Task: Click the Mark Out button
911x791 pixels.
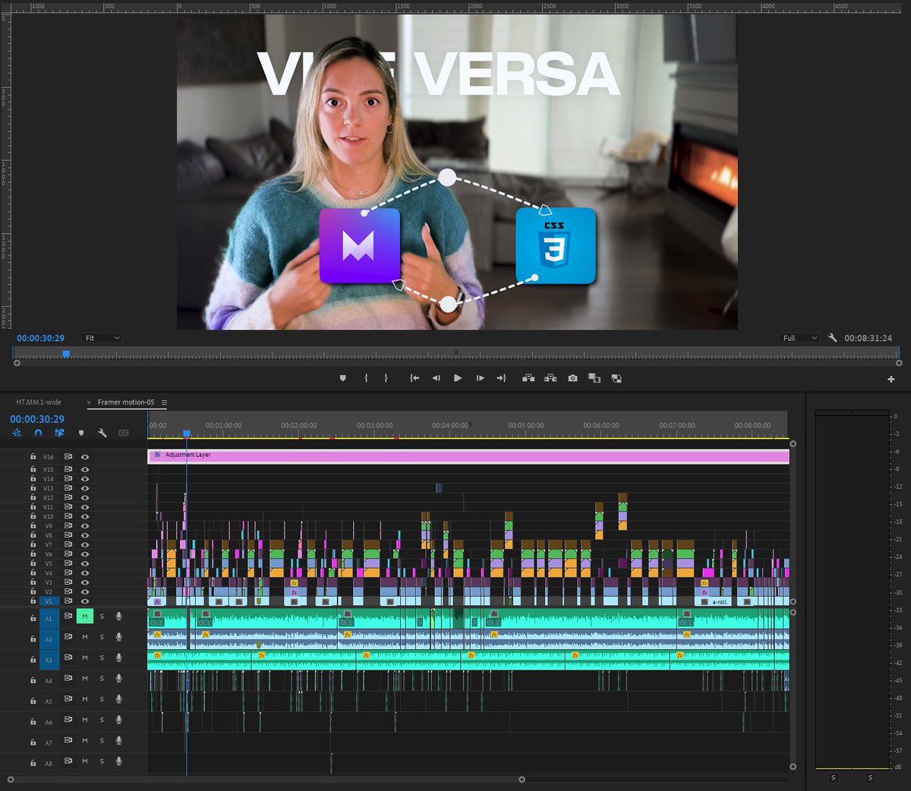Action: 386,378
